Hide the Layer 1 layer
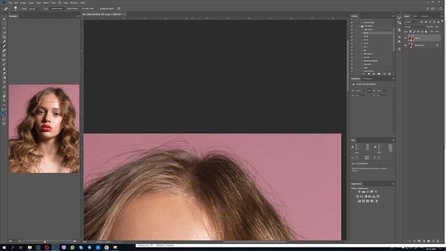Viewport: 446px width, 251px height. (406, 38)
